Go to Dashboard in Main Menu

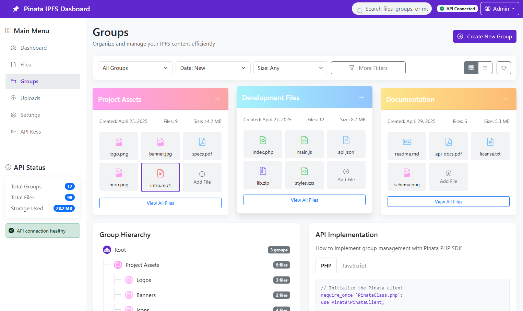pos(43,48)
